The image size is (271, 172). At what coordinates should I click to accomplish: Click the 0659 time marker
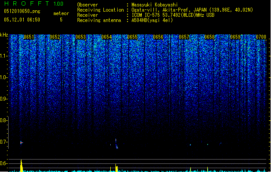235,37
